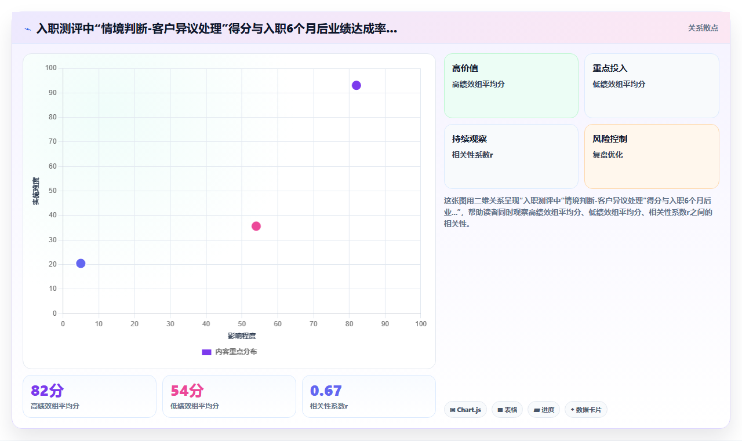Viewport: 742px width, 441px height.
Task: Select the 82分 stat card
Action: (89, 396)
